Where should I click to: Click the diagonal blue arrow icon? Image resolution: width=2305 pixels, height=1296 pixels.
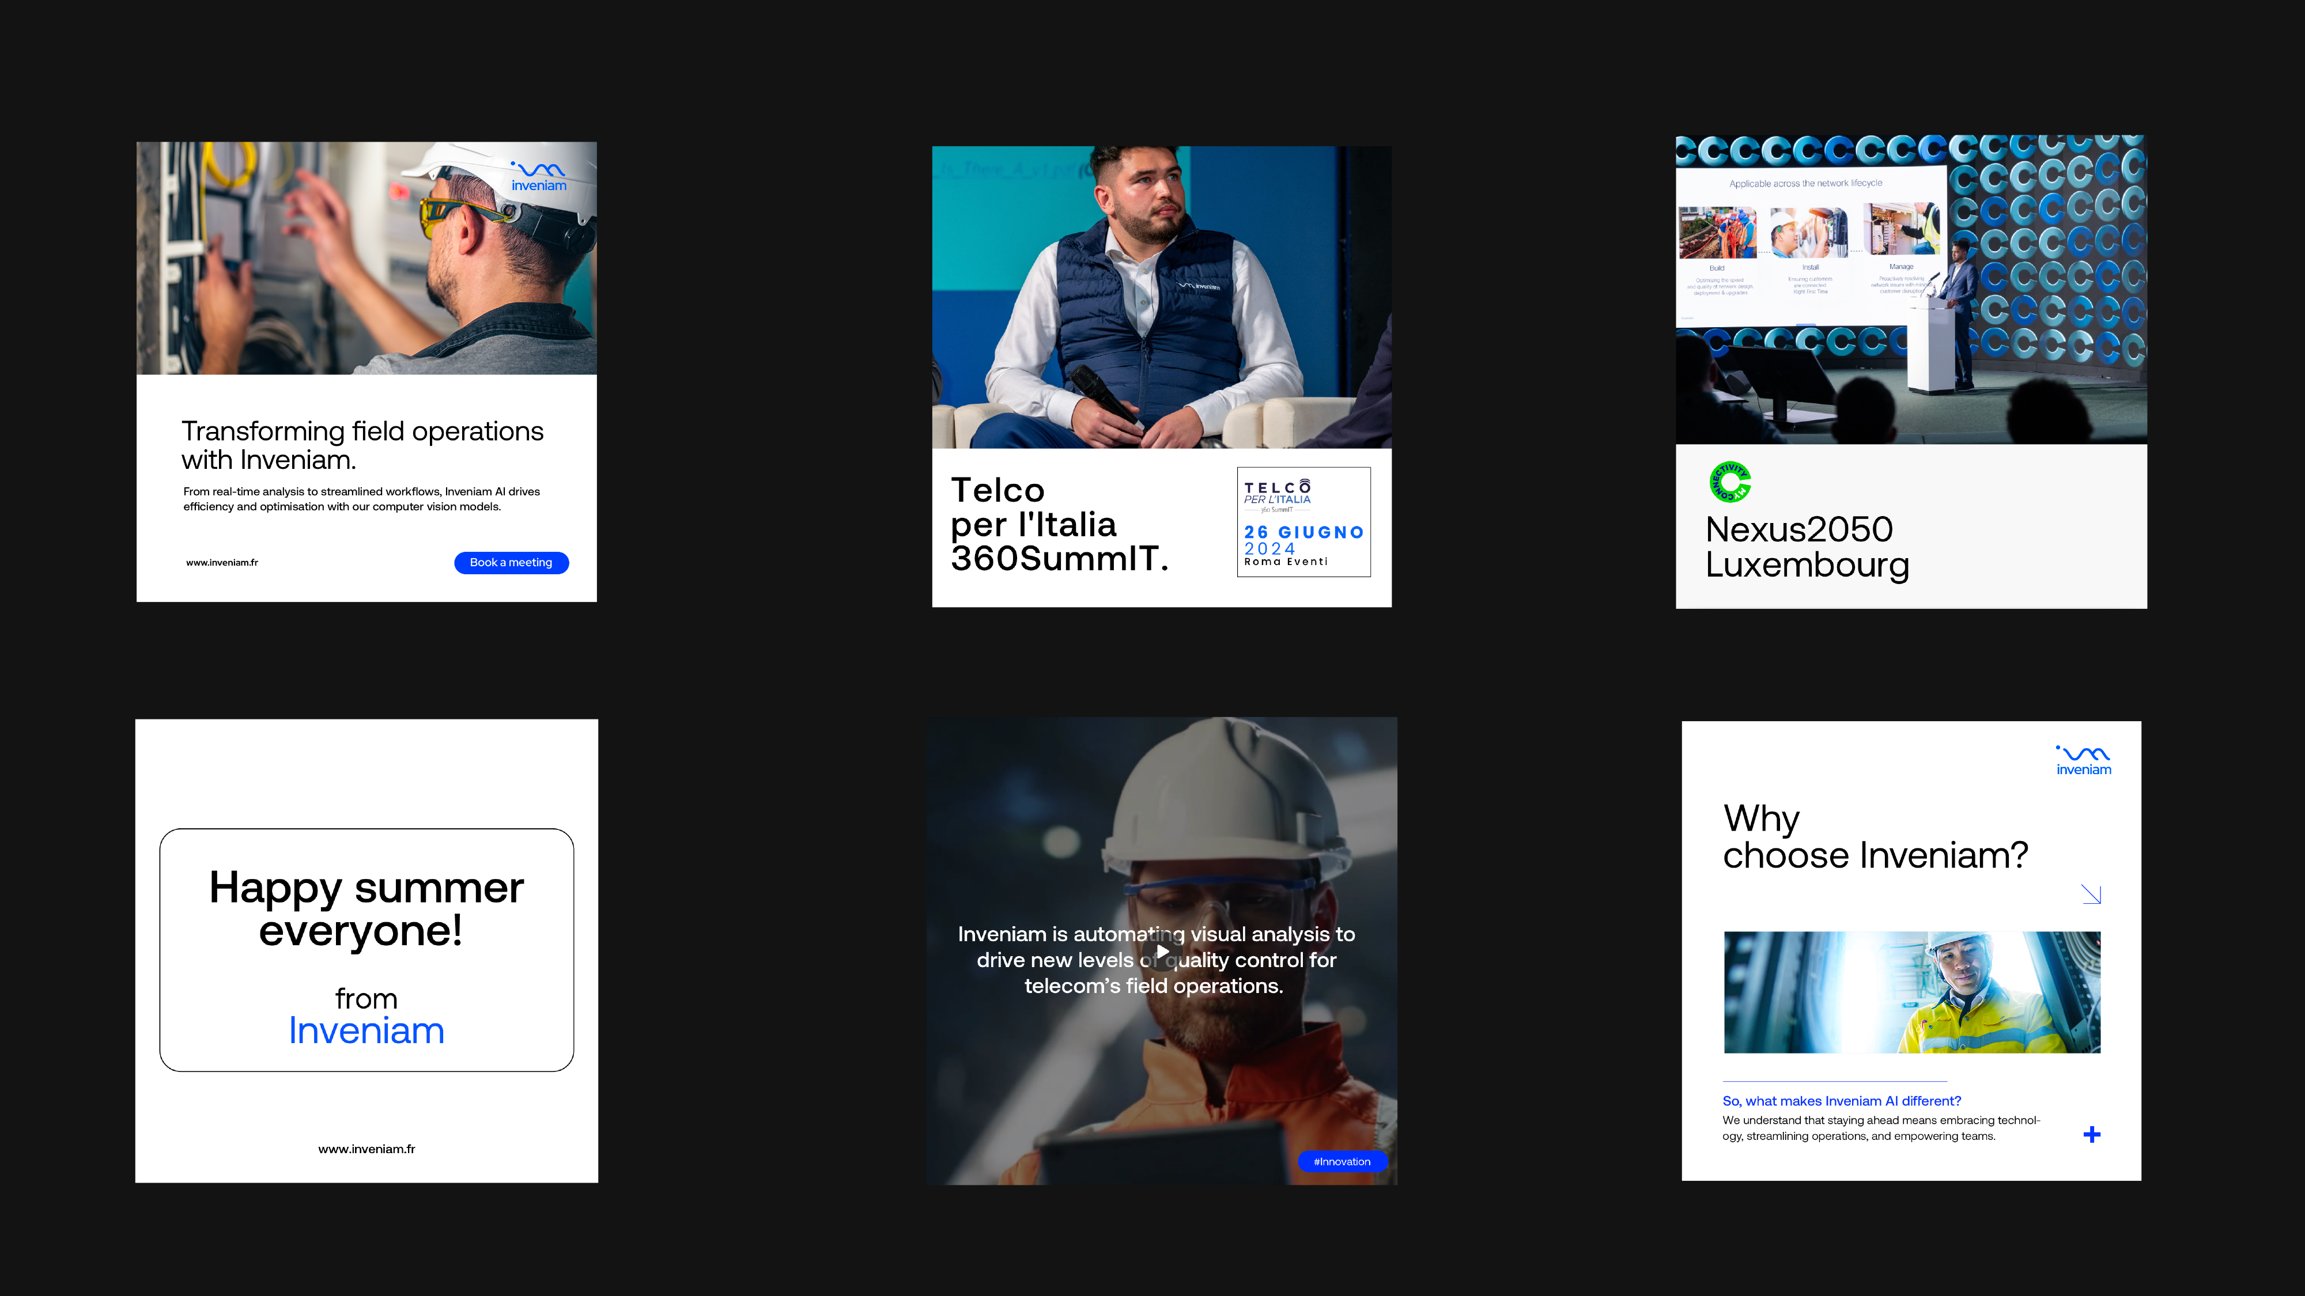pyautogui.click(x=2090, y=895)
